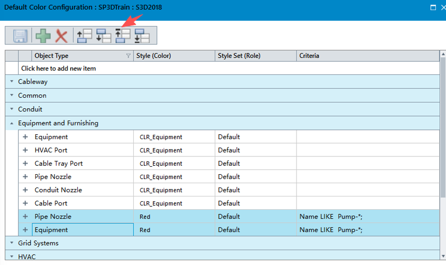446x265 pixels.
Task: Open Object Type column filter funnel
Action: coord(128,56)
